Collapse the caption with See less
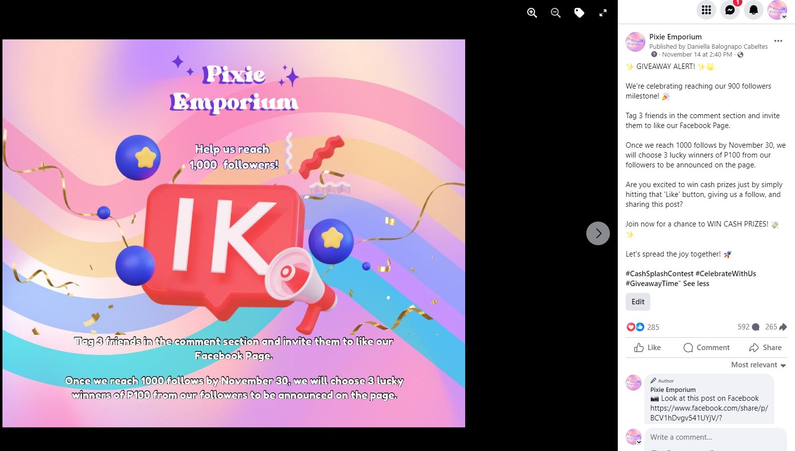Viewport: 795px width, 451px height. [x=696, y=284]
